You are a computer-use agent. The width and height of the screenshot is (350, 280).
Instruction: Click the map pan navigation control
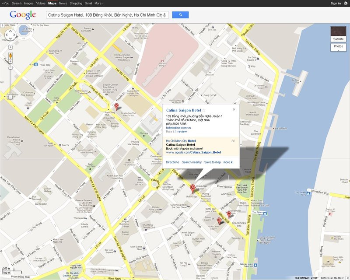click(10, 35)
